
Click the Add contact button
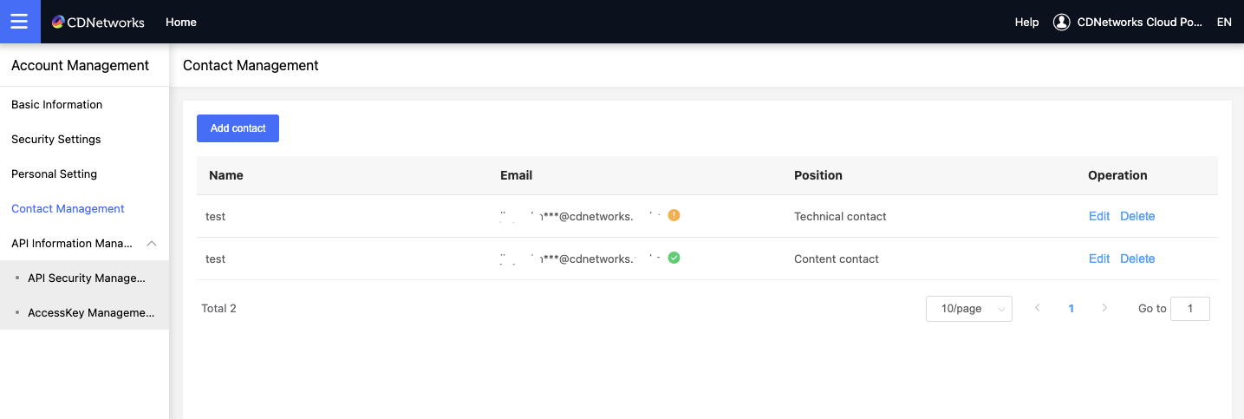coord(238,128)
